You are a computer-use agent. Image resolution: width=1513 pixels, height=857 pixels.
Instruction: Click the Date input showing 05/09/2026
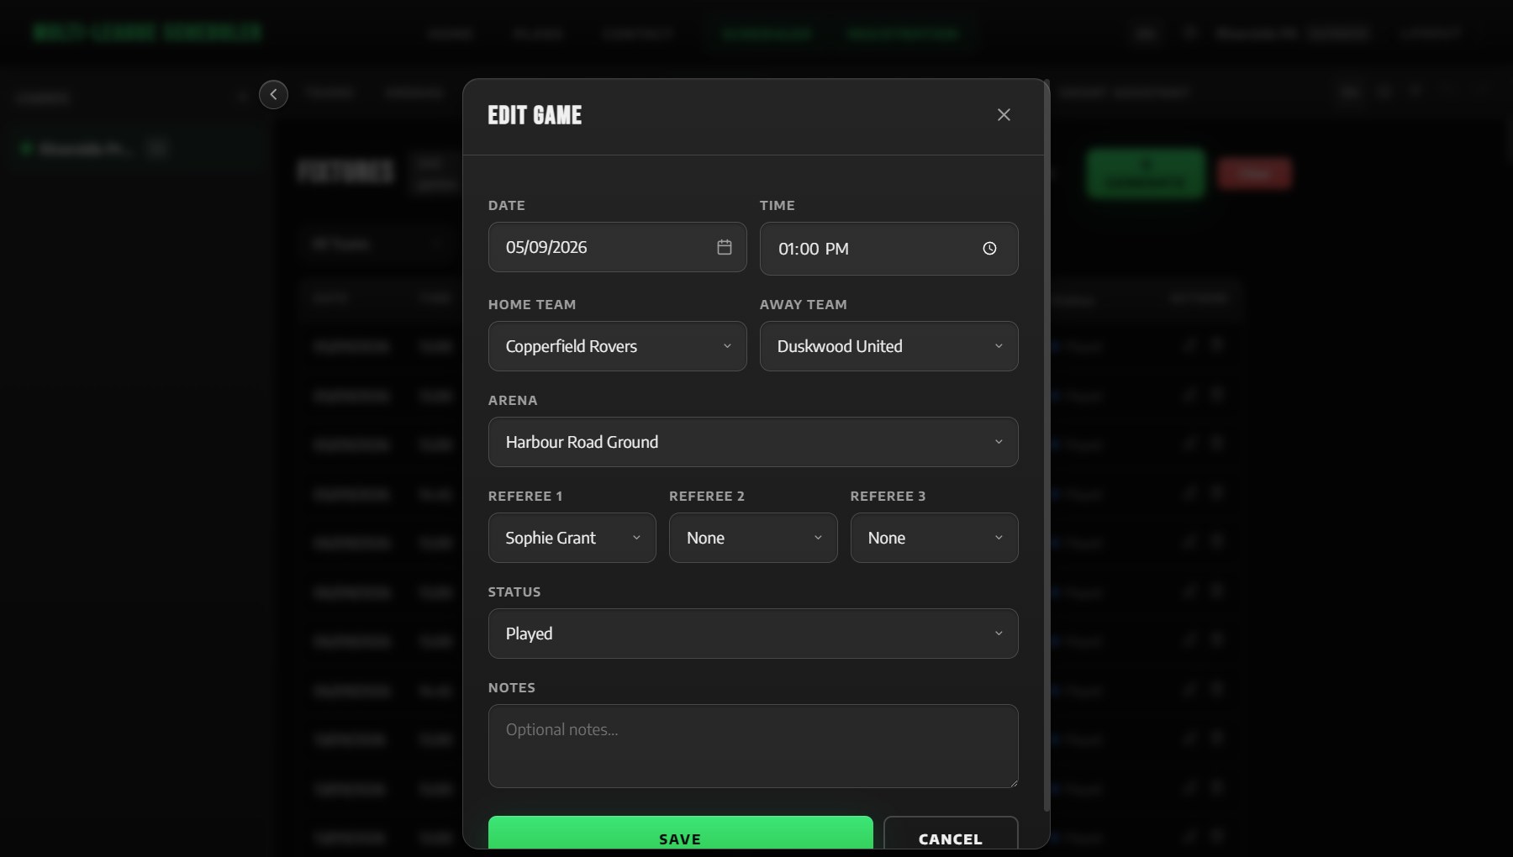(617, 247)
